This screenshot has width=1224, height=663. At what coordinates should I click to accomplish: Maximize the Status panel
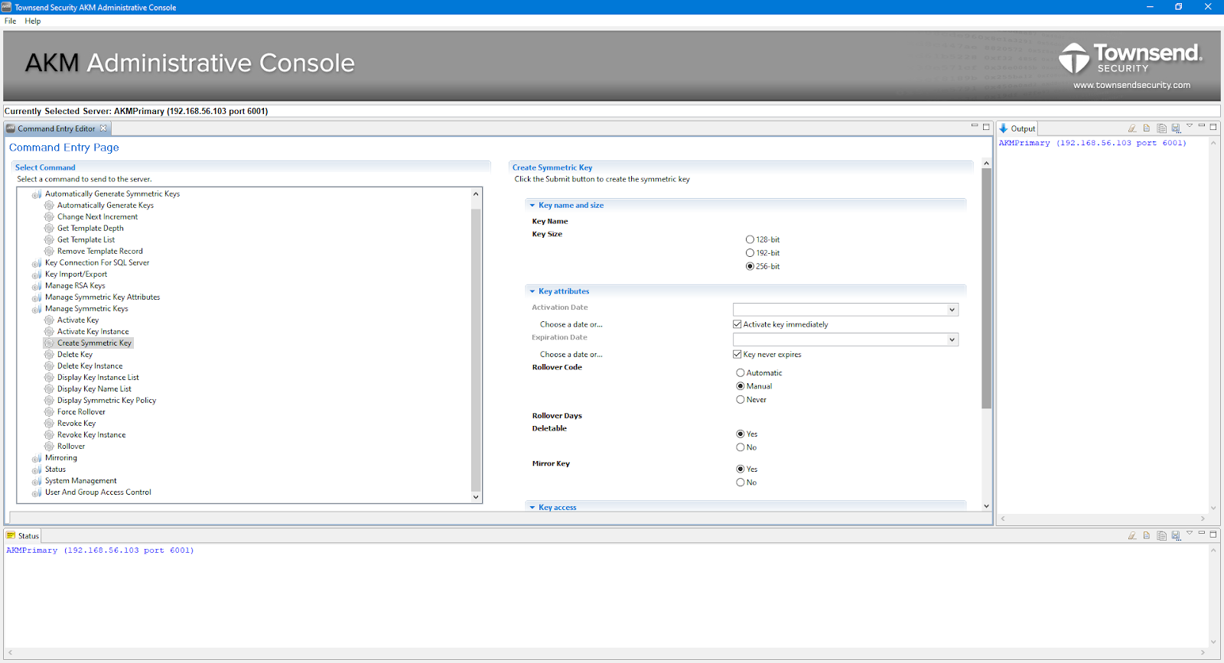(x=1213, y=534)
